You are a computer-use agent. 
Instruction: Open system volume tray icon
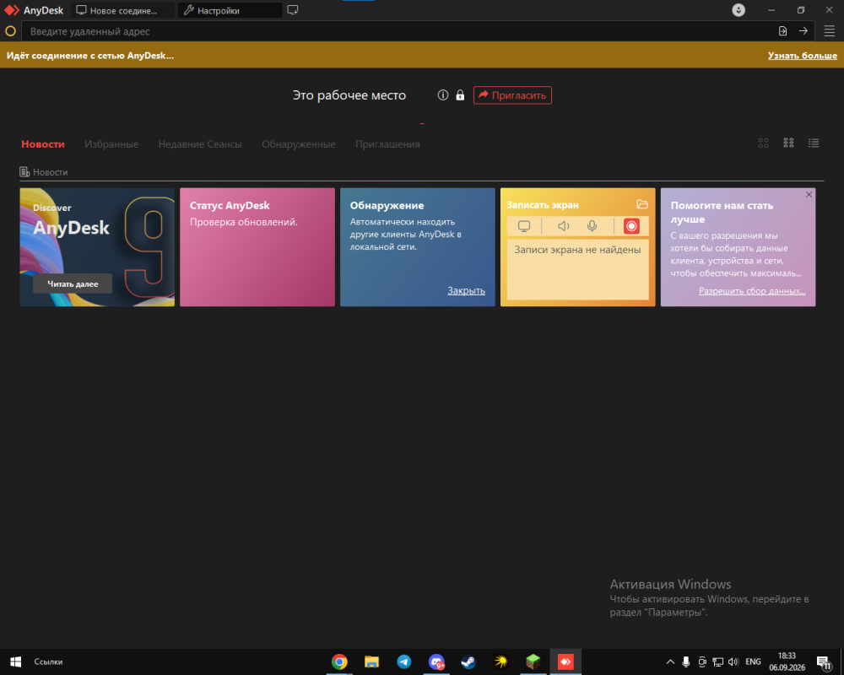733,661
